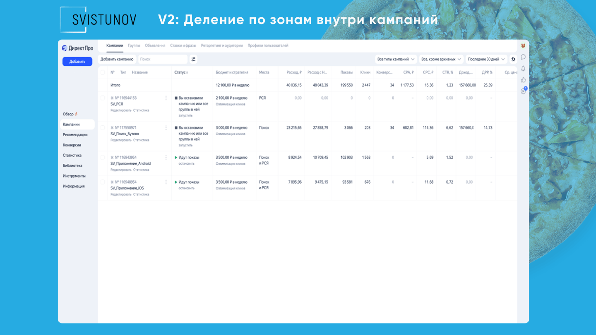Screen dimensions: 596x335
Task: Select Кампании in the sidebar
Action: 77,124
